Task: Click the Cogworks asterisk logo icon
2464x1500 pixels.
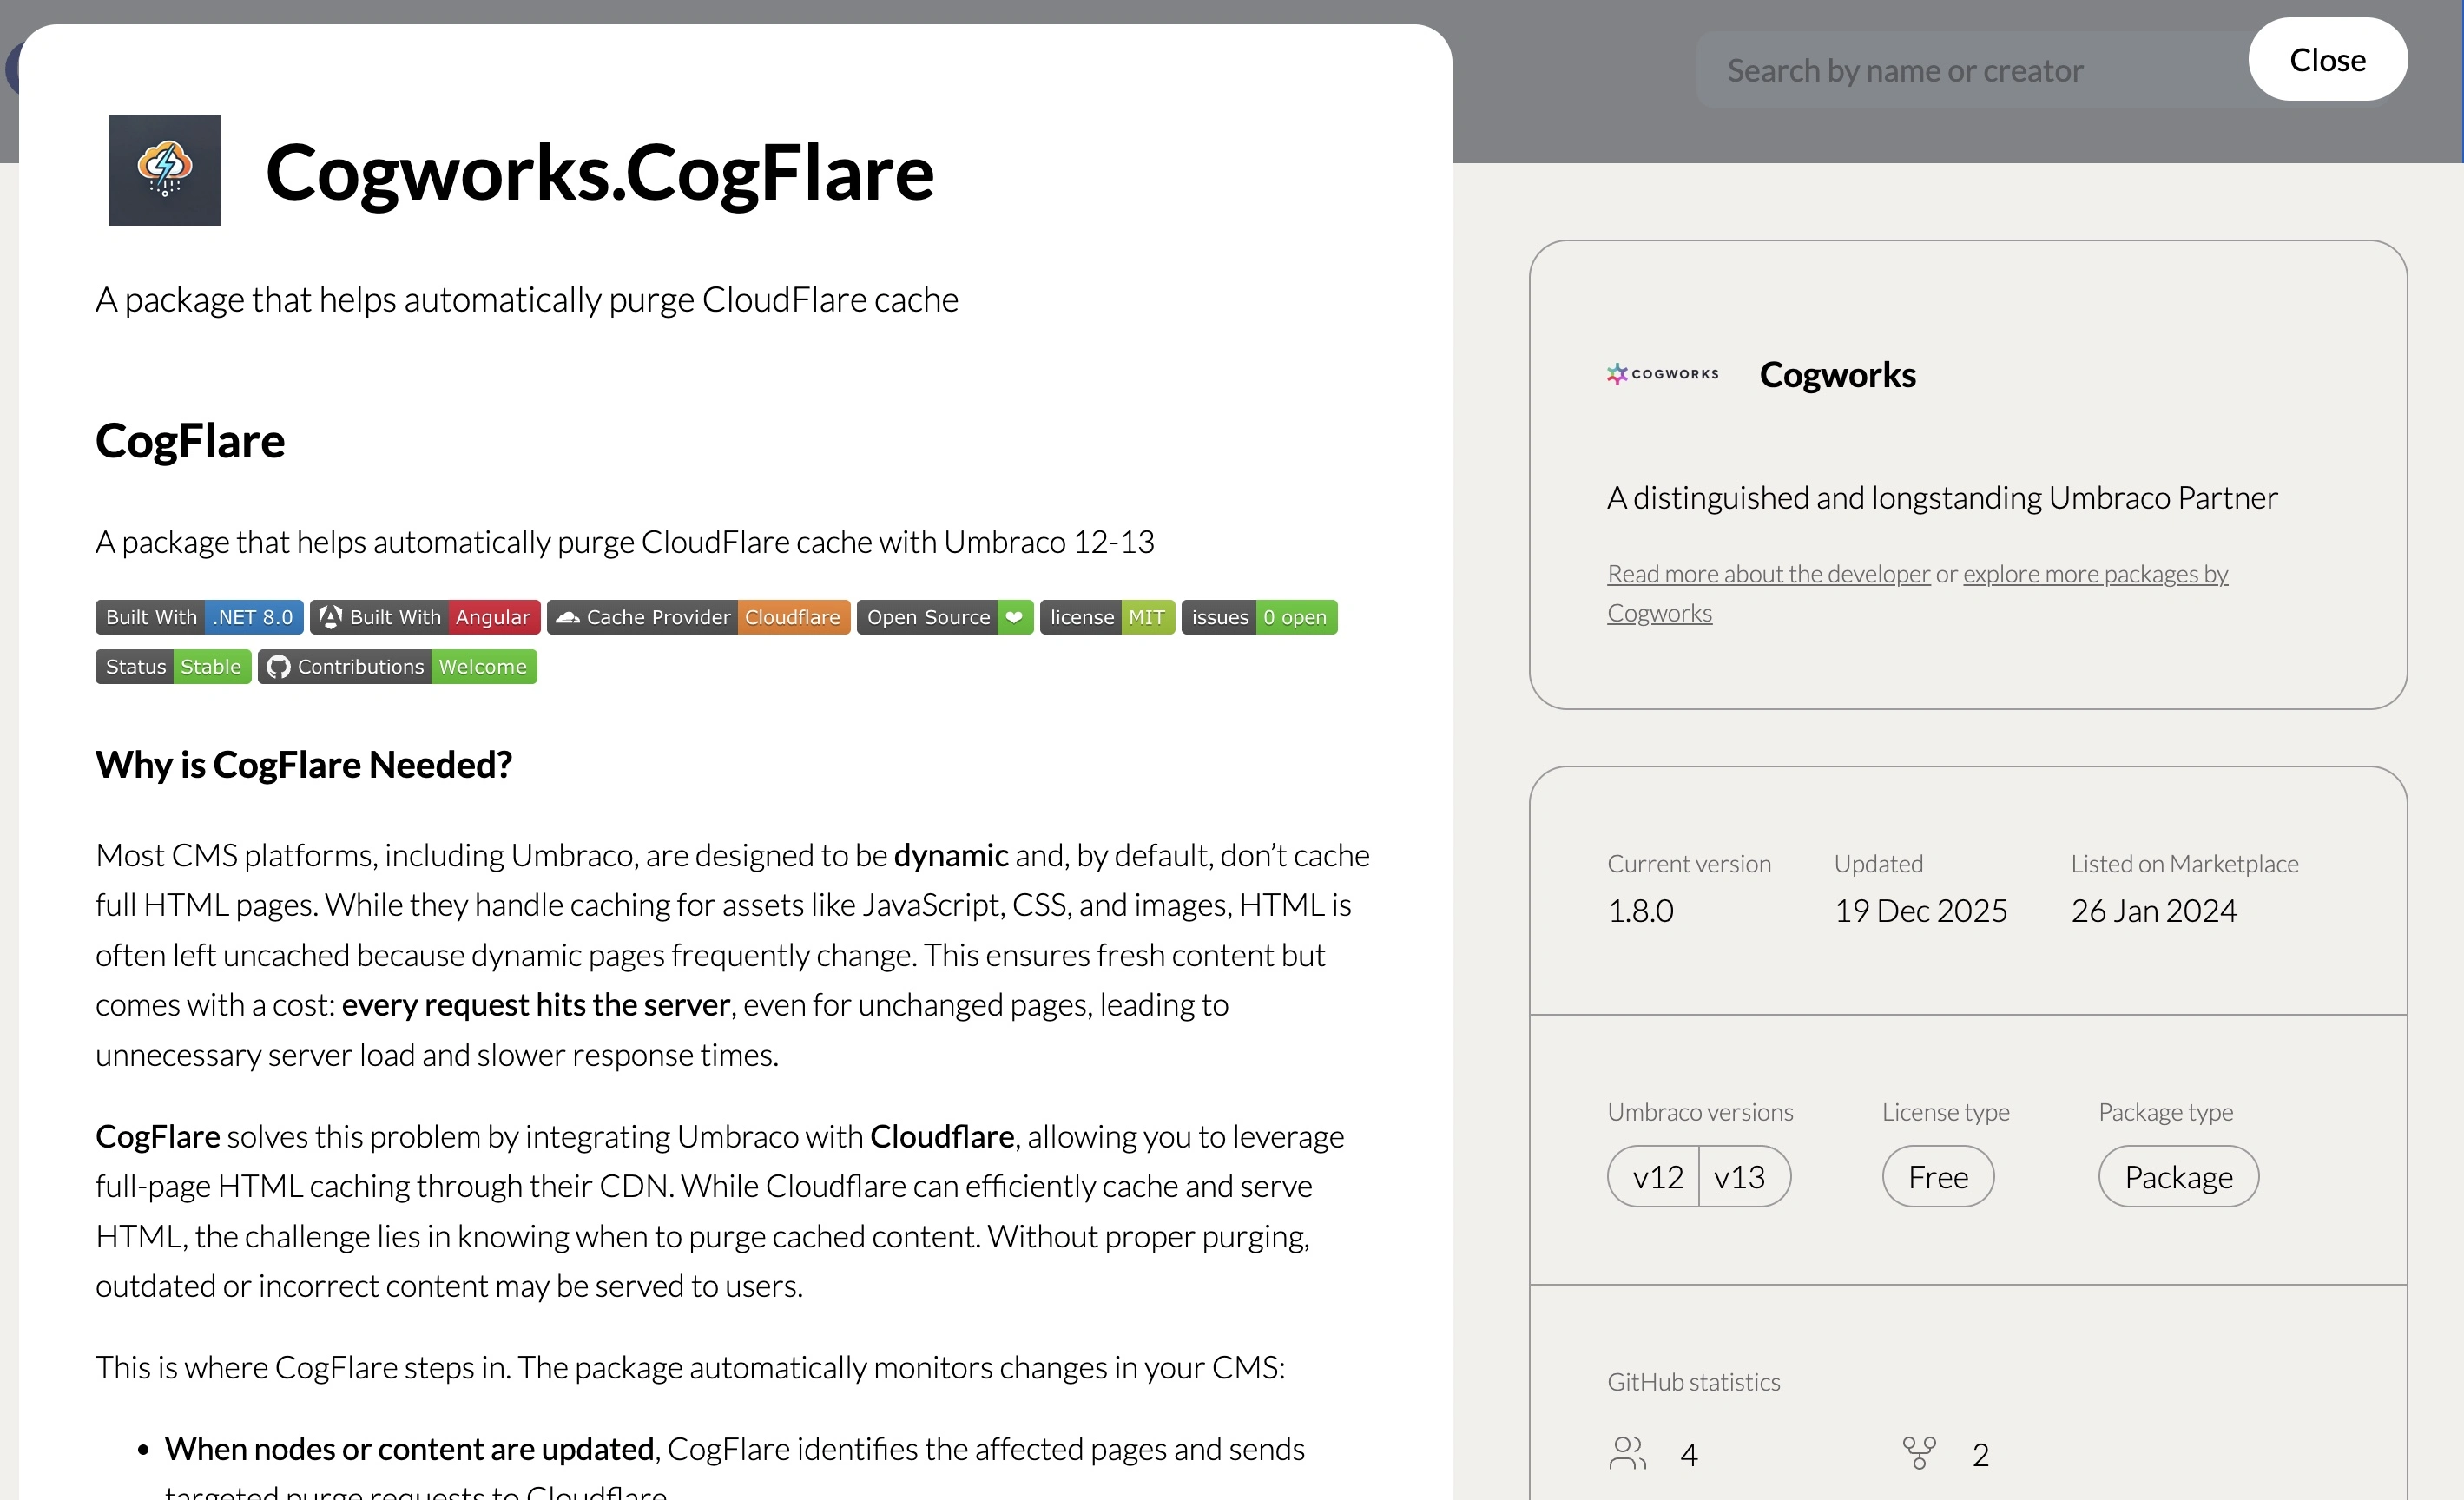Action: tap(1616, 373)
